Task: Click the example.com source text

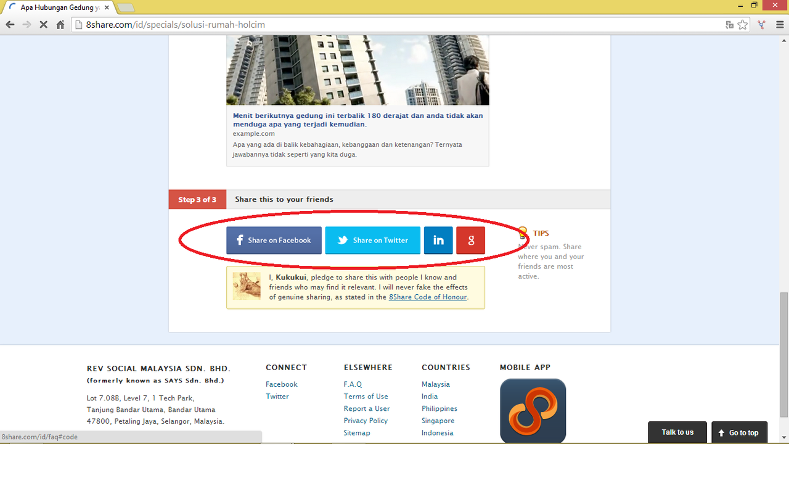Action: (254, 134)
